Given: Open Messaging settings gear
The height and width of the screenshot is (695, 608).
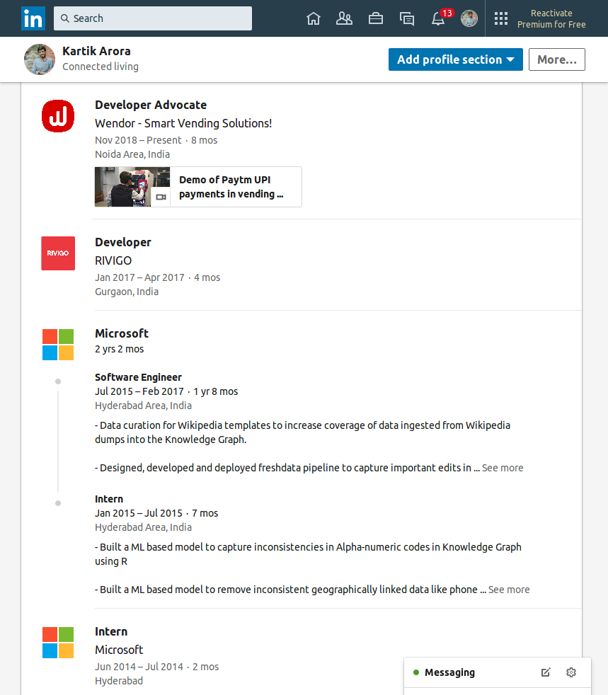Looking at the screenshot, I should (571, 672).
